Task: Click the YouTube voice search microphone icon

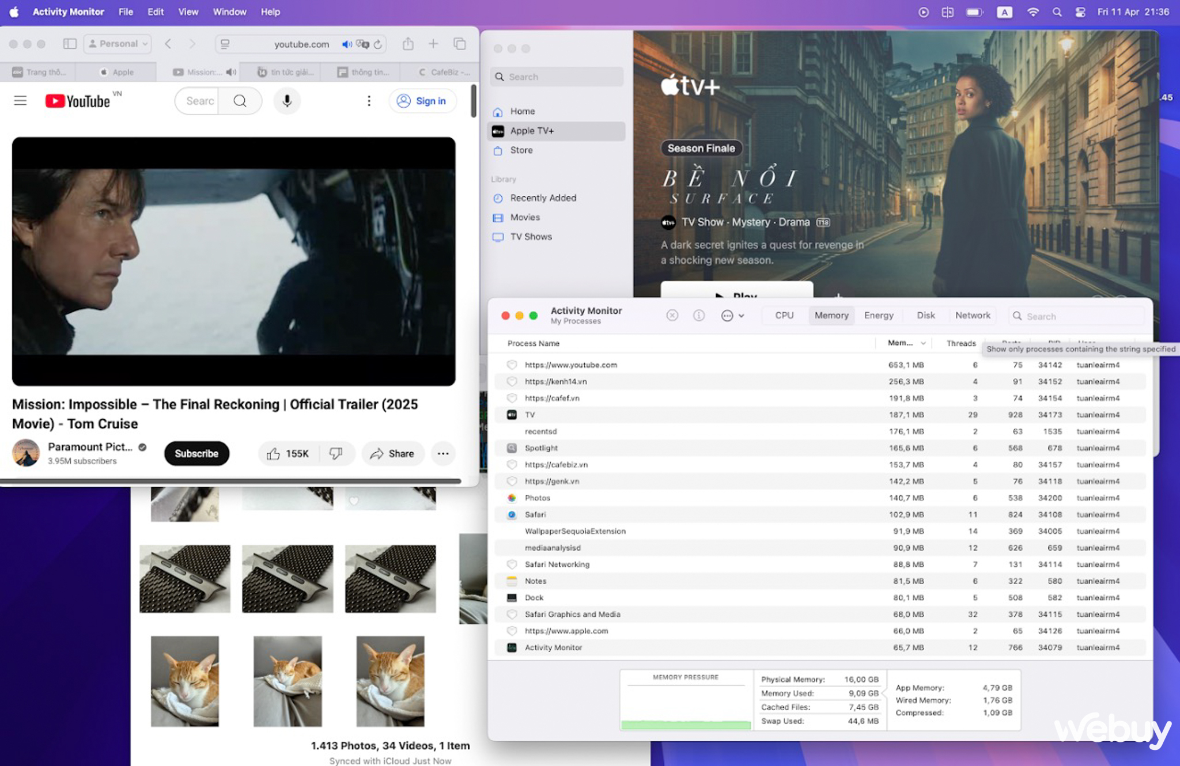Action: point(287,101)
